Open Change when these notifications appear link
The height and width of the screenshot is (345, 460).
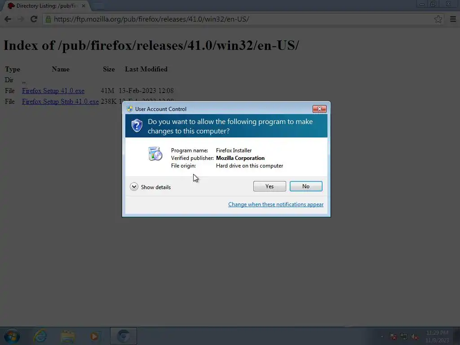(276, 204)
